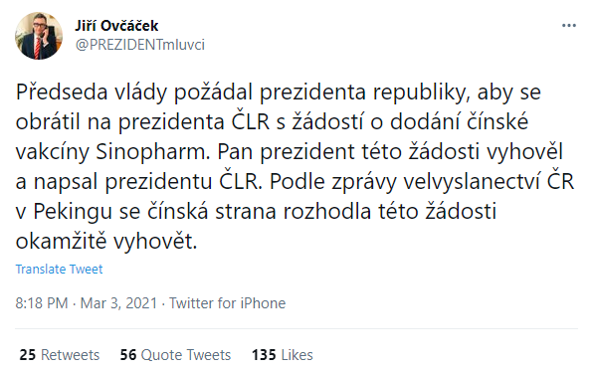
Task: Click the word Sinopharm in the tweet
Action: pyautogui.click(x=152, y=152)
